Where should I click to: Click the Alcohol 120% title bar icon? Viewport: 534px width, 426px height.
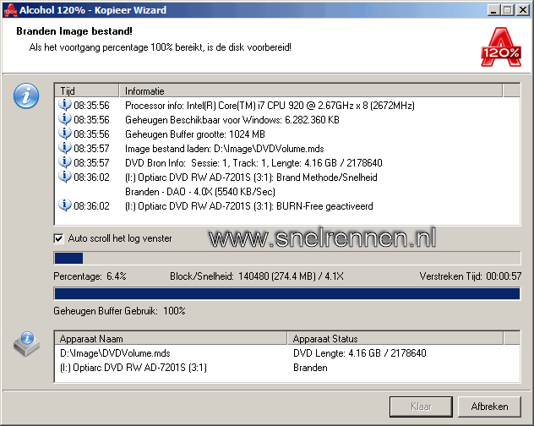(10, 10)
